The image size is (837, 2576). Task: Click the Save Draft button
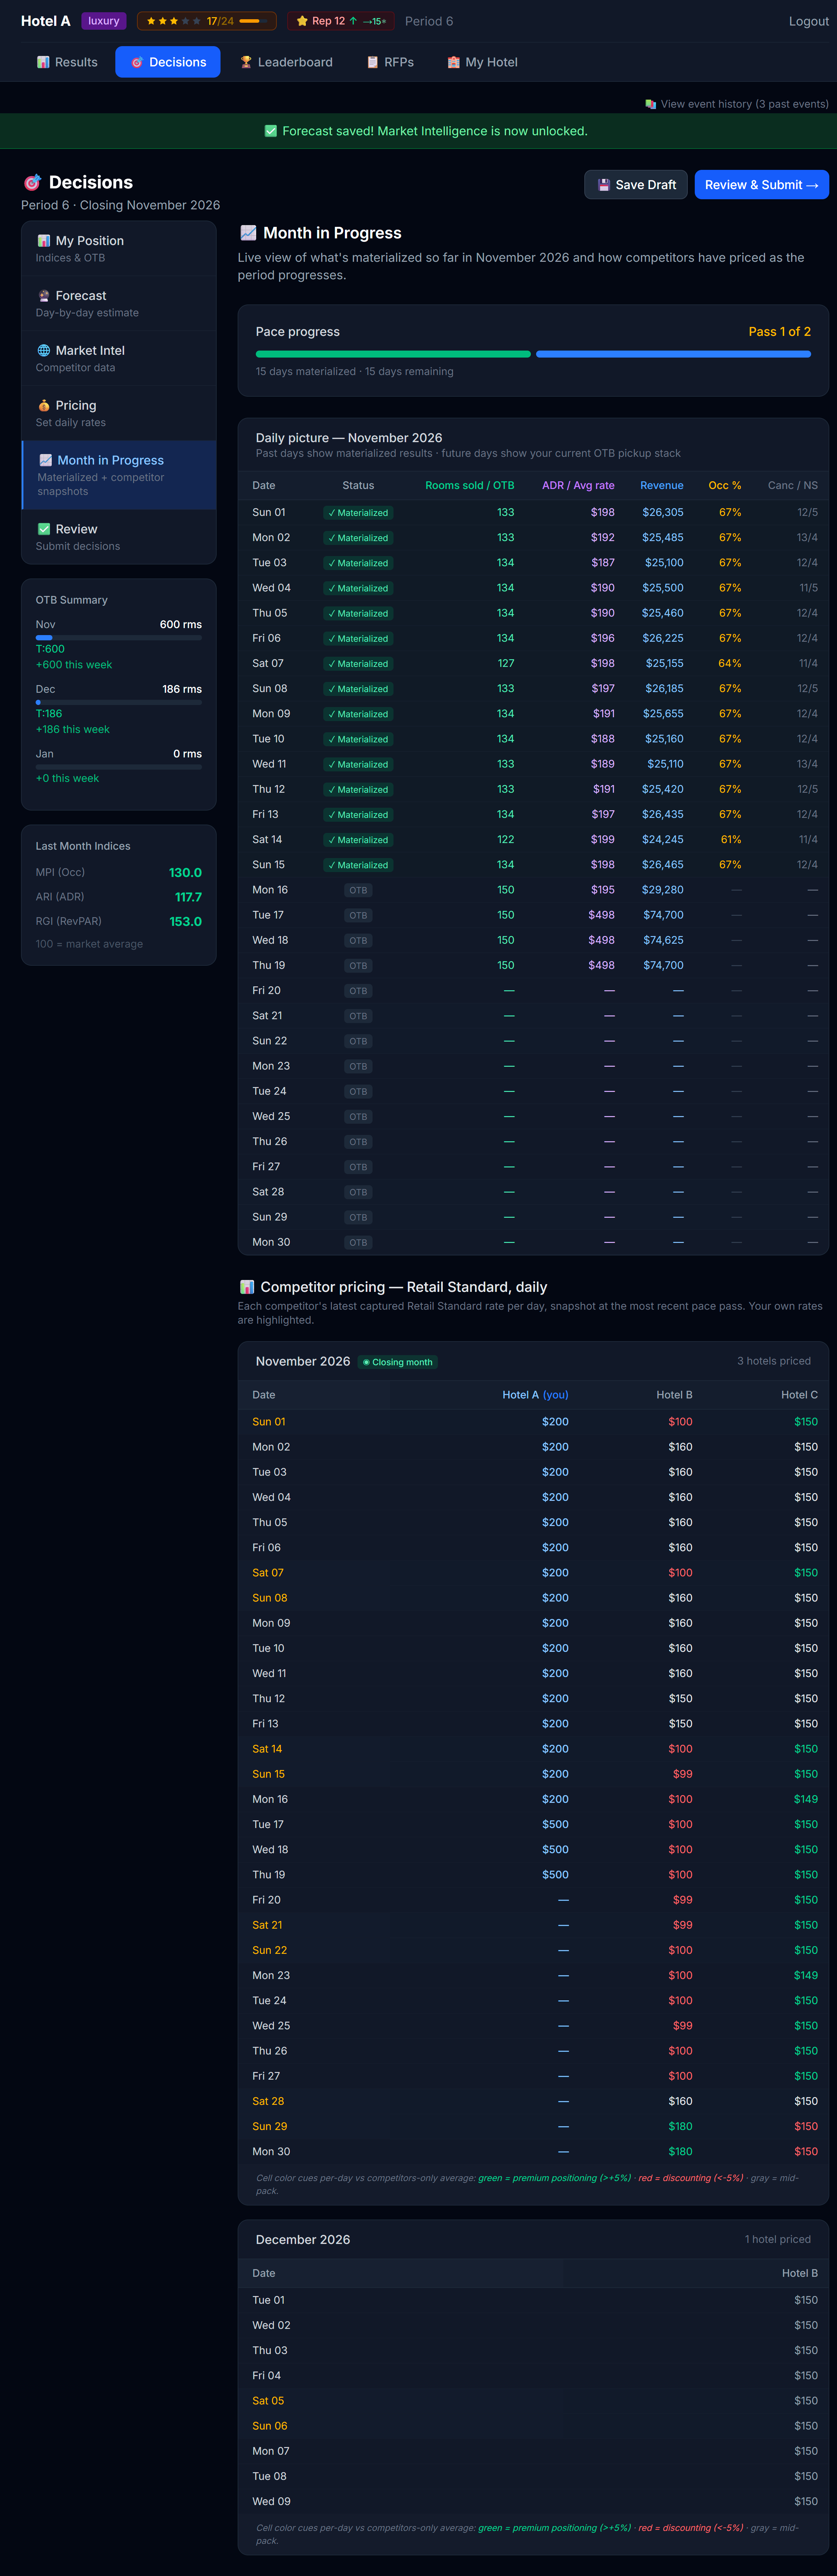[x=636, y=185]
